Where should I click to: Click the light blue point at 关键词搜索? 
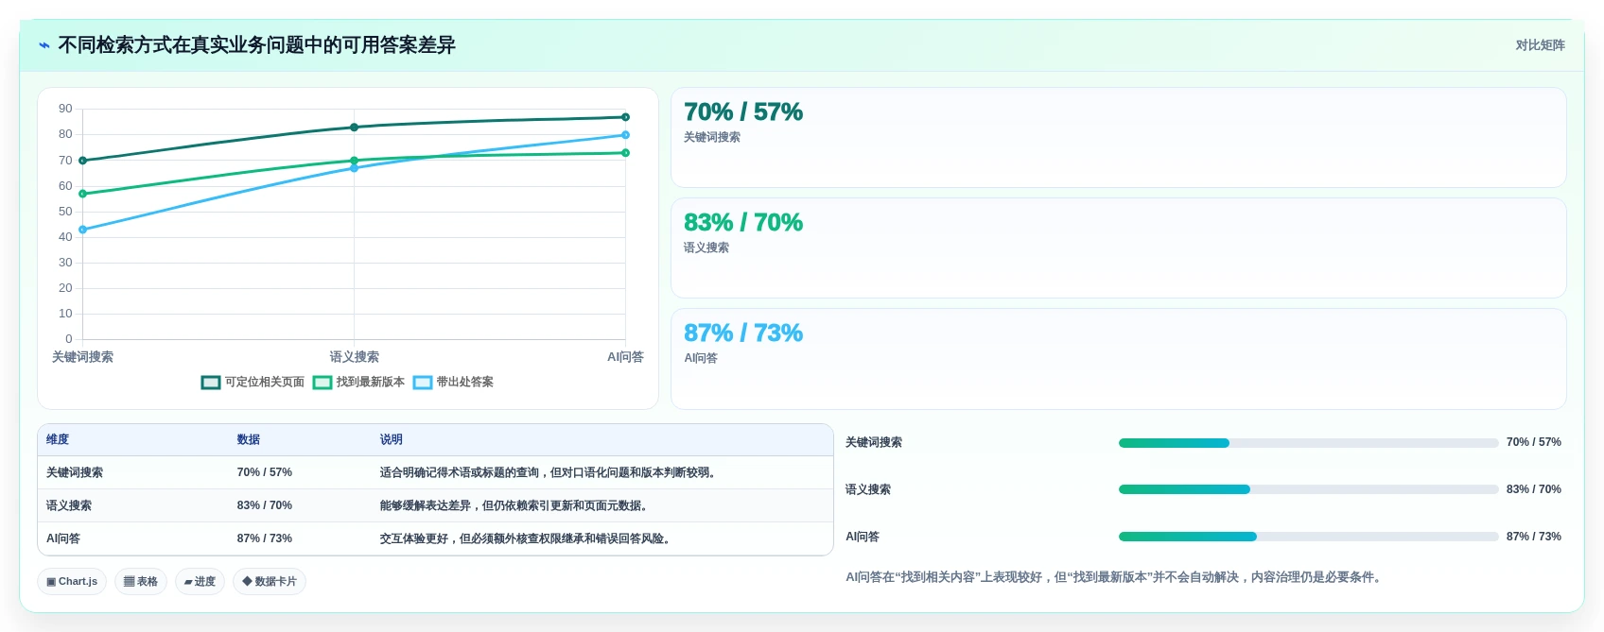tap(83, 230)
